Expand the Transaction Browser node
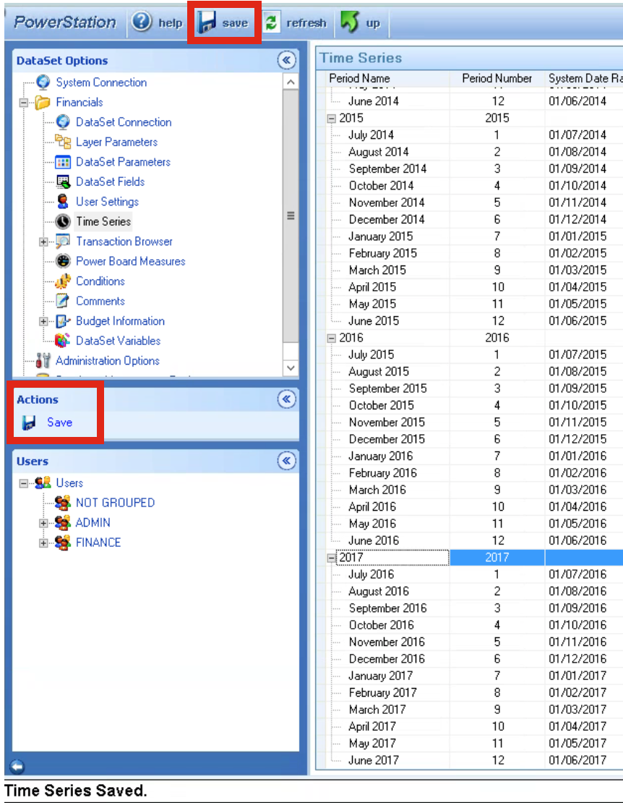This screenshot has height=803, width=623. pos(44,242)
